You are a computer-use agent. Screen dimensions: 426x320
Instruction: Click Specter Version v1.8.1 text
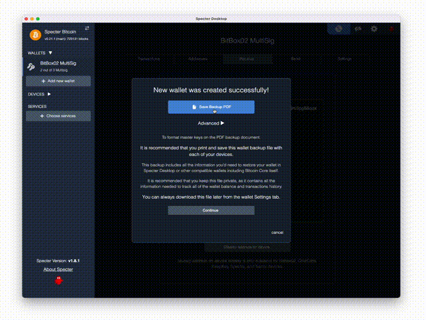[x=58, y=261]
